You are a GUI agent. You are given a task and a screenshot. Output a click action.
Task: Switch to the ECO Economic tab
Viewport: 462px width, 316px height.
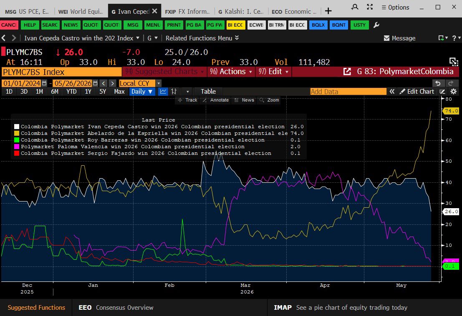[x=294, y=12]
